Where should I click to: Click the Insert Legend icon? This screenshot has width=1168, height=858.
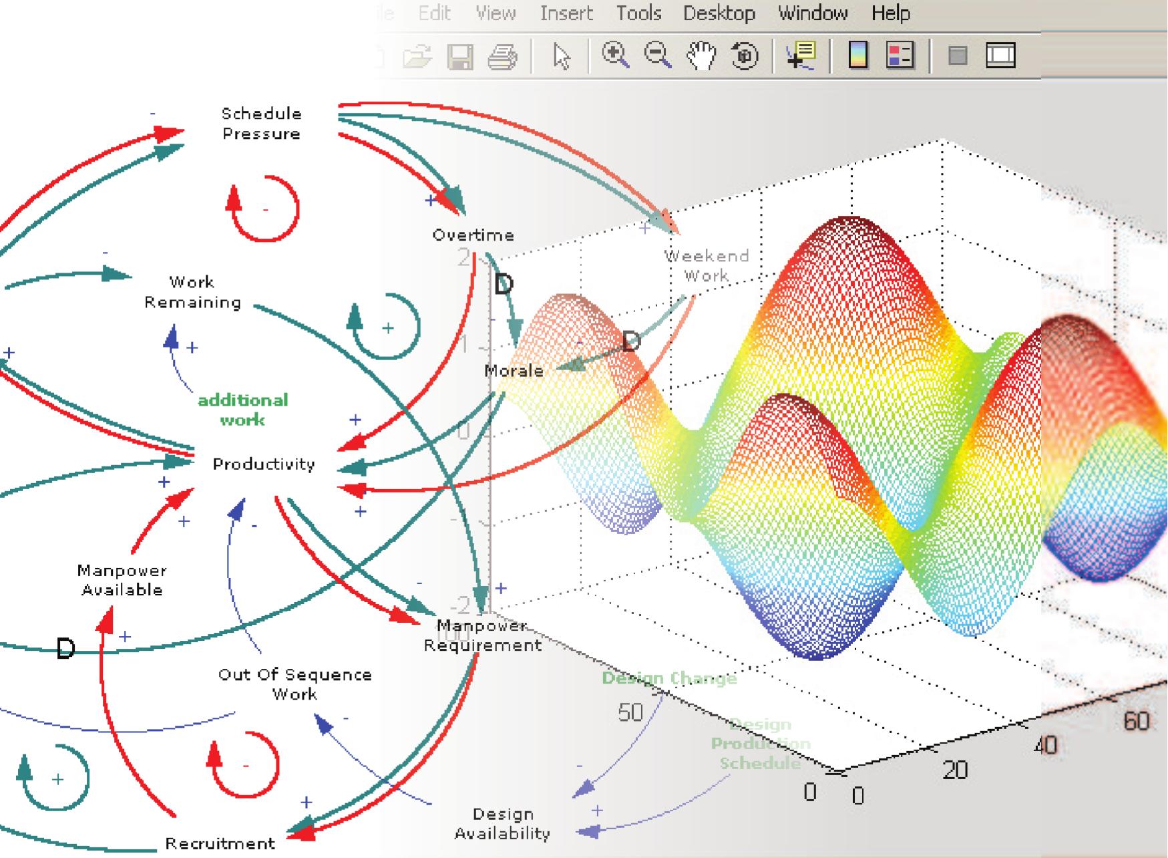tap(900, 55)
